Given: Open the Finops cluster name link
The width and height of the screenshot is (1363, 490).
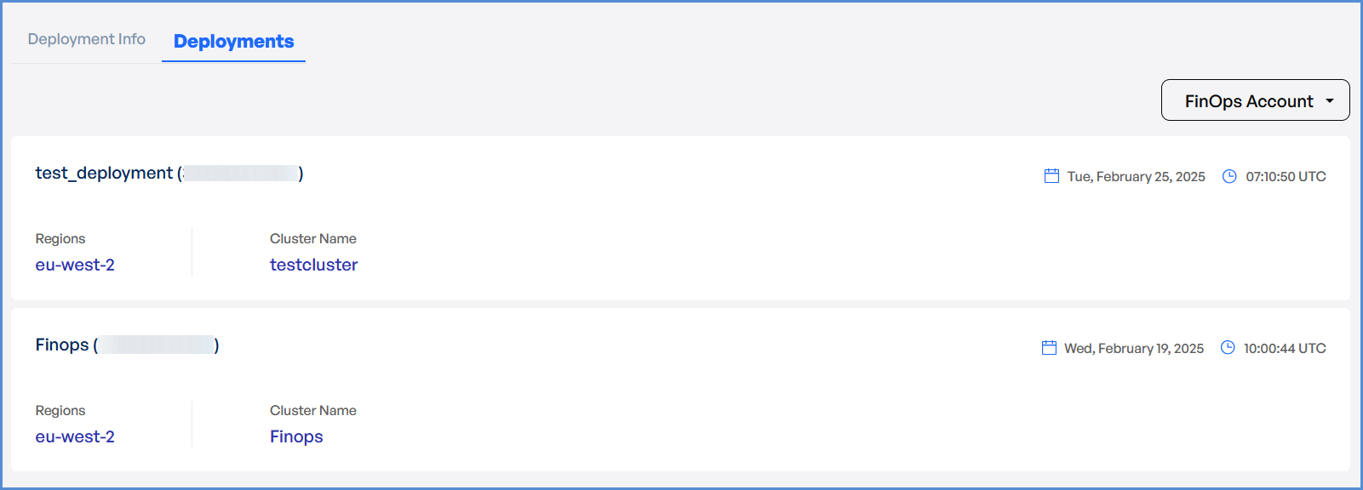Looking at the screenshot, I should (x=296, y=436).
